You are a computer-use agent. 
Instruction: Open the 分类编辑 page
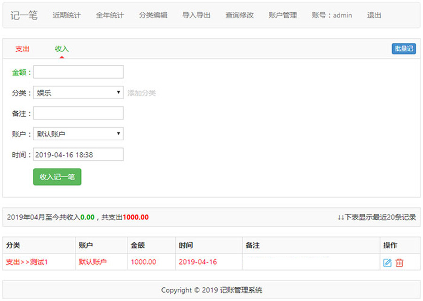[153, 15]
